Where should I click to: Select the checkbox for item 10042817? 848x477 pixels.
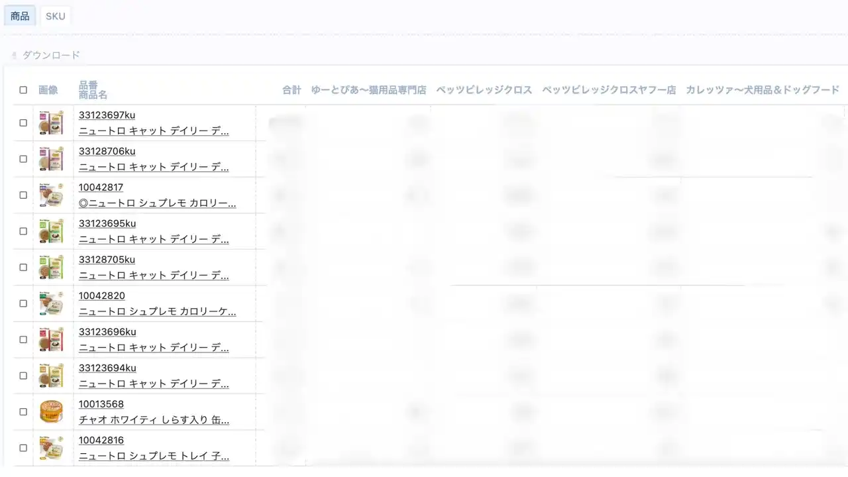pyautogui.click(x=23, y=195)
